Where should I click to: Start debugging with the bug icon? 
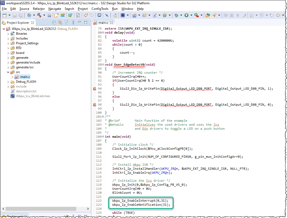(176, 15)
